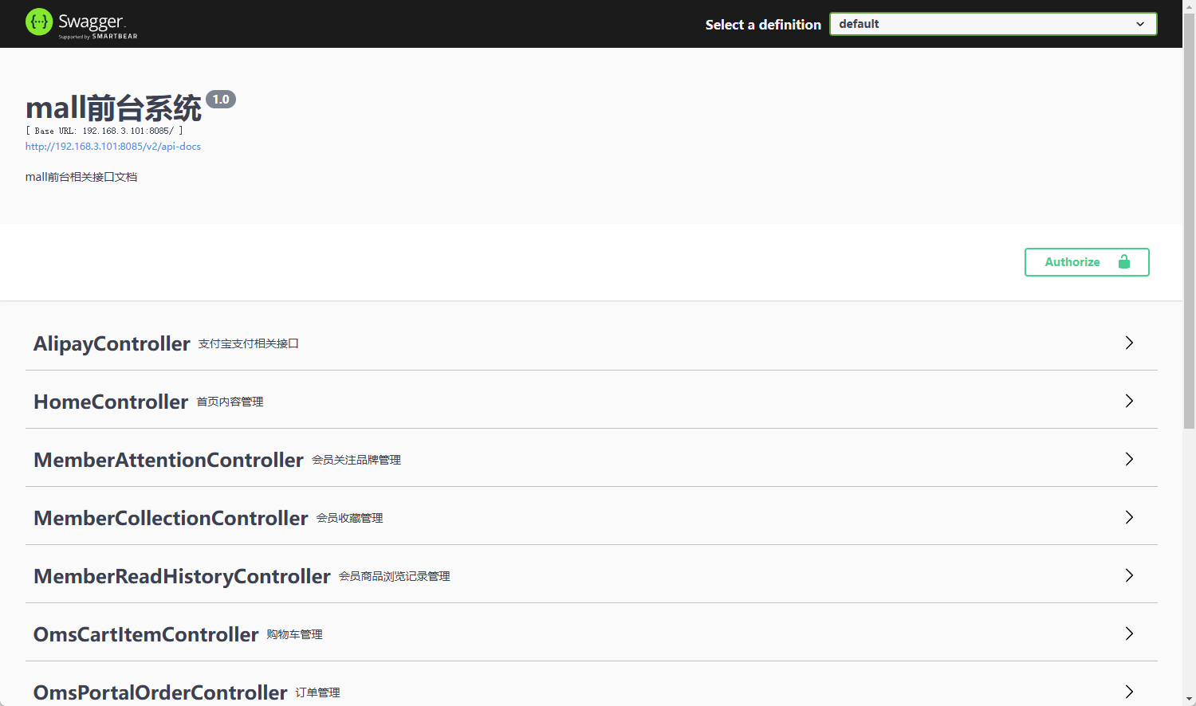Click the 1.0 version badge

point(221,100)
